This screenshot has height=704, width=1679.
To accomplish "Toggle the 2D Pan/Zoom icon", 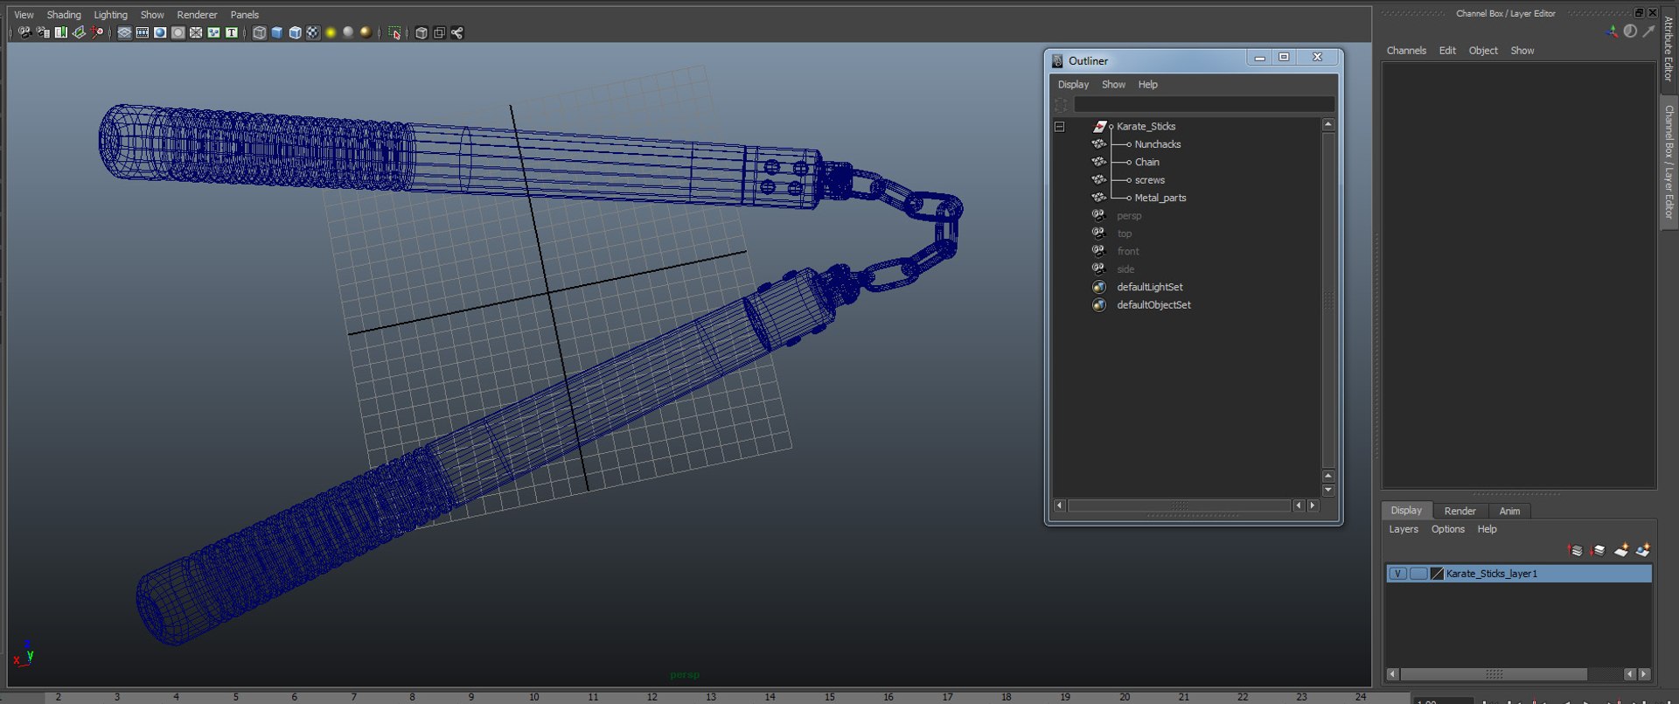I will [x=97, y=32].
